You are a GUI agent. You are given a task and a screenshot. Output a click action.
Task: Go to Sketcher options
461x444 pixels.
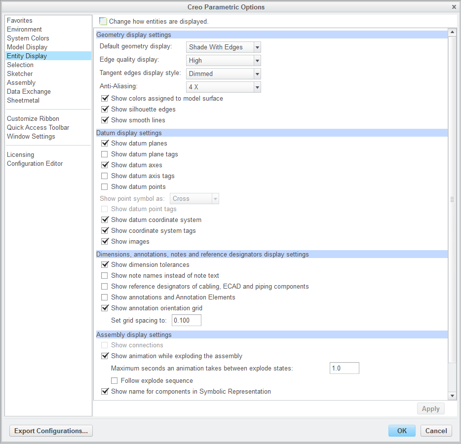click(x=20, y=74)
